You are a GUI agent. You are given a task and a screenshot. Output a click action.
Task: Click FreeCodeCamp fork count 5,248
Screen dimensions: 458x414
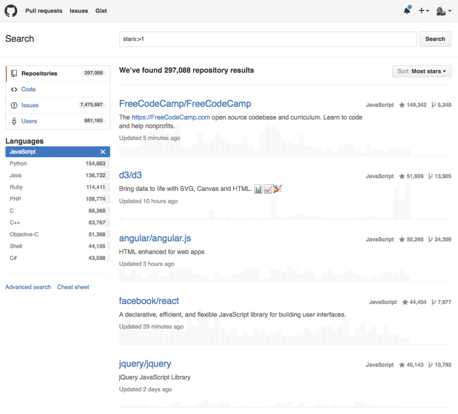441,105
